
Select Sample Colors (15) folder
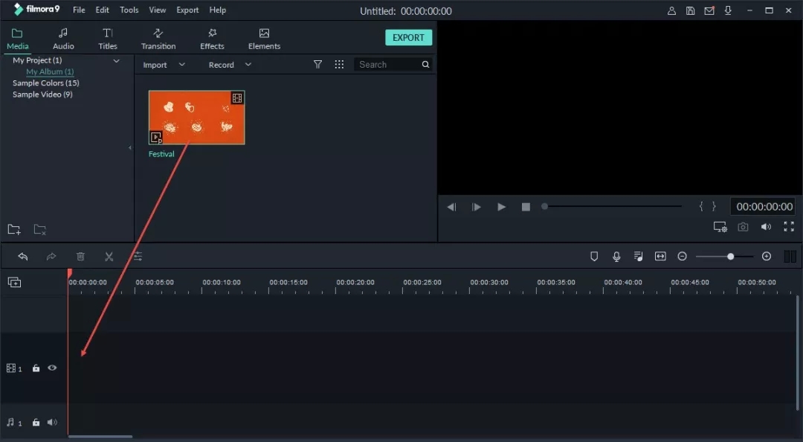point(45,83)
